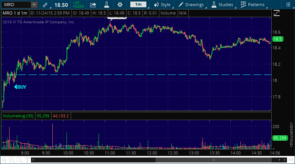This screenshot has height=164, width=295.
Task: Click the MRO 1 d 1m chart label
Action: pyautogui.click(x=15, y=13)
